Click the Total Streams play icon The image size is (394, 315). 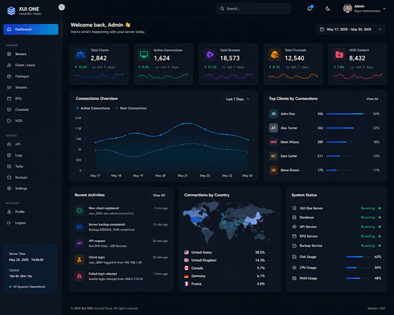(x=210, y=54)
